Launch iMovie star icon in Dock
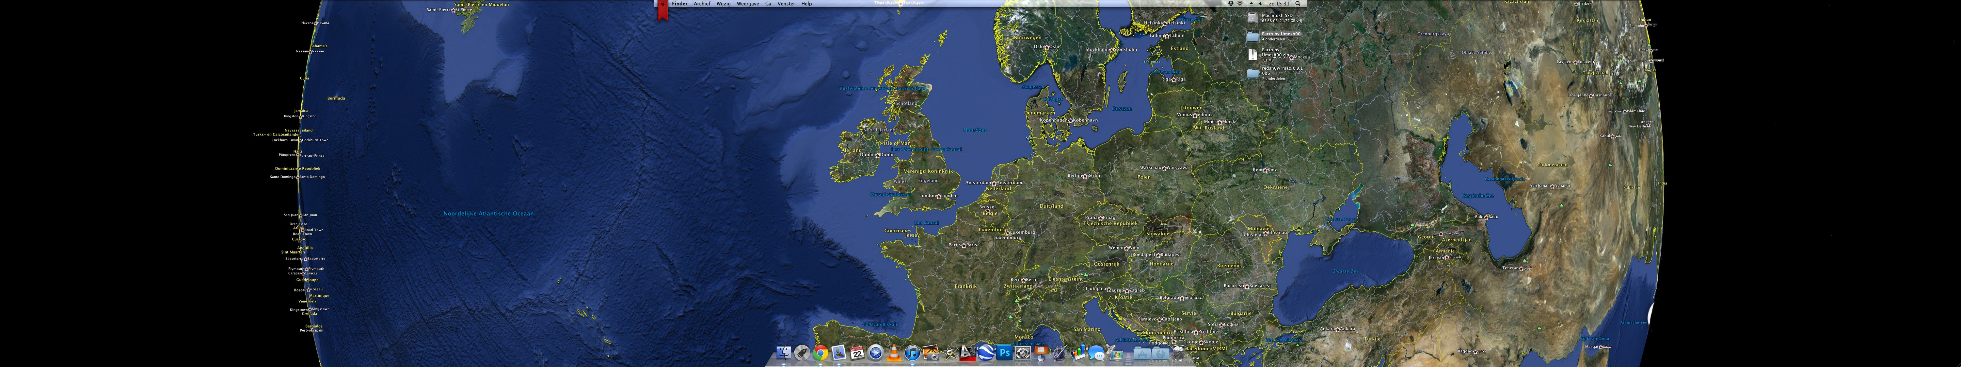The height and width of the screenshot is (367, 1961). 949,353
